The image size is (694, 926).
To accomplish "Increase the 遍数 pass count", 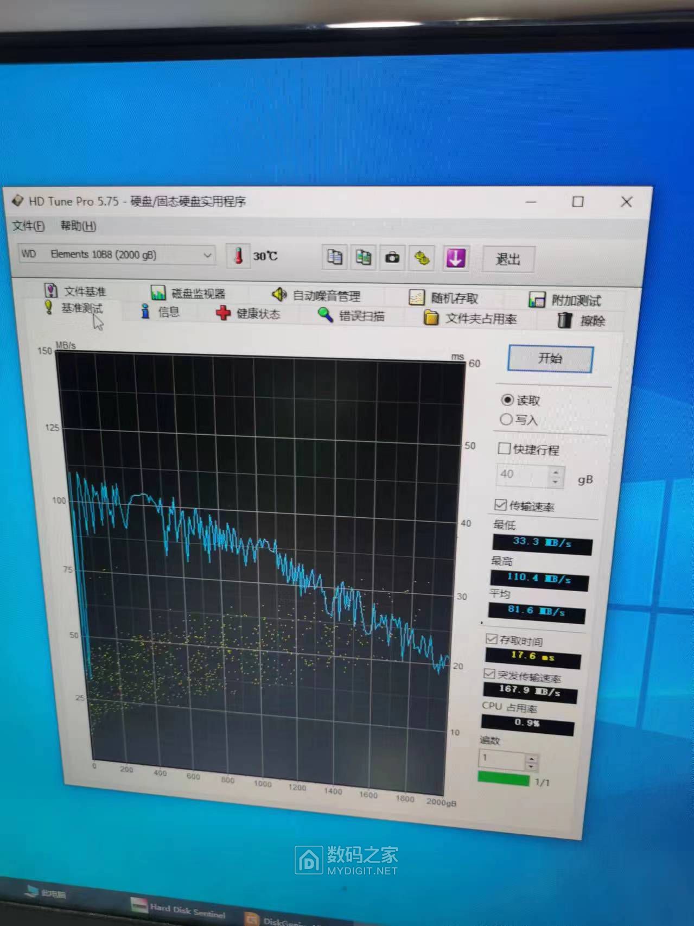I will pyautogui.click(x=532, y=759).
